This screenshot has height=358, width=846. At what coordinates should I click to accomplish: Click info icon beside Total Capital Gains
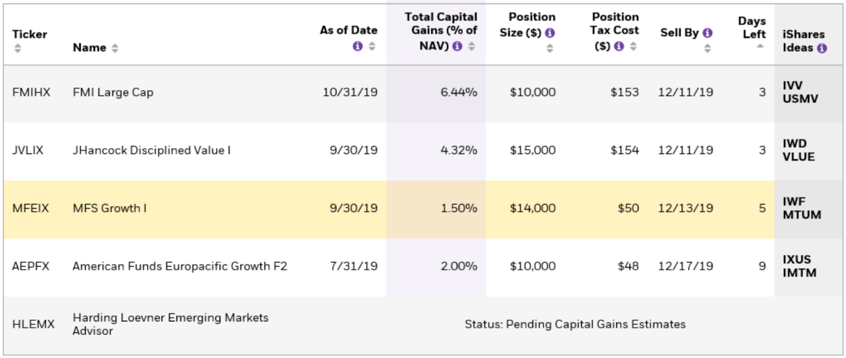point(457,46)
